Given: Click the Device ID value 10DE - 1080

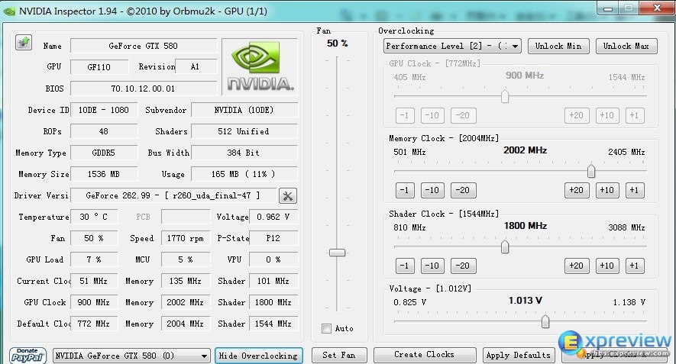Looking at the screenshot, I should coord(104,111).
